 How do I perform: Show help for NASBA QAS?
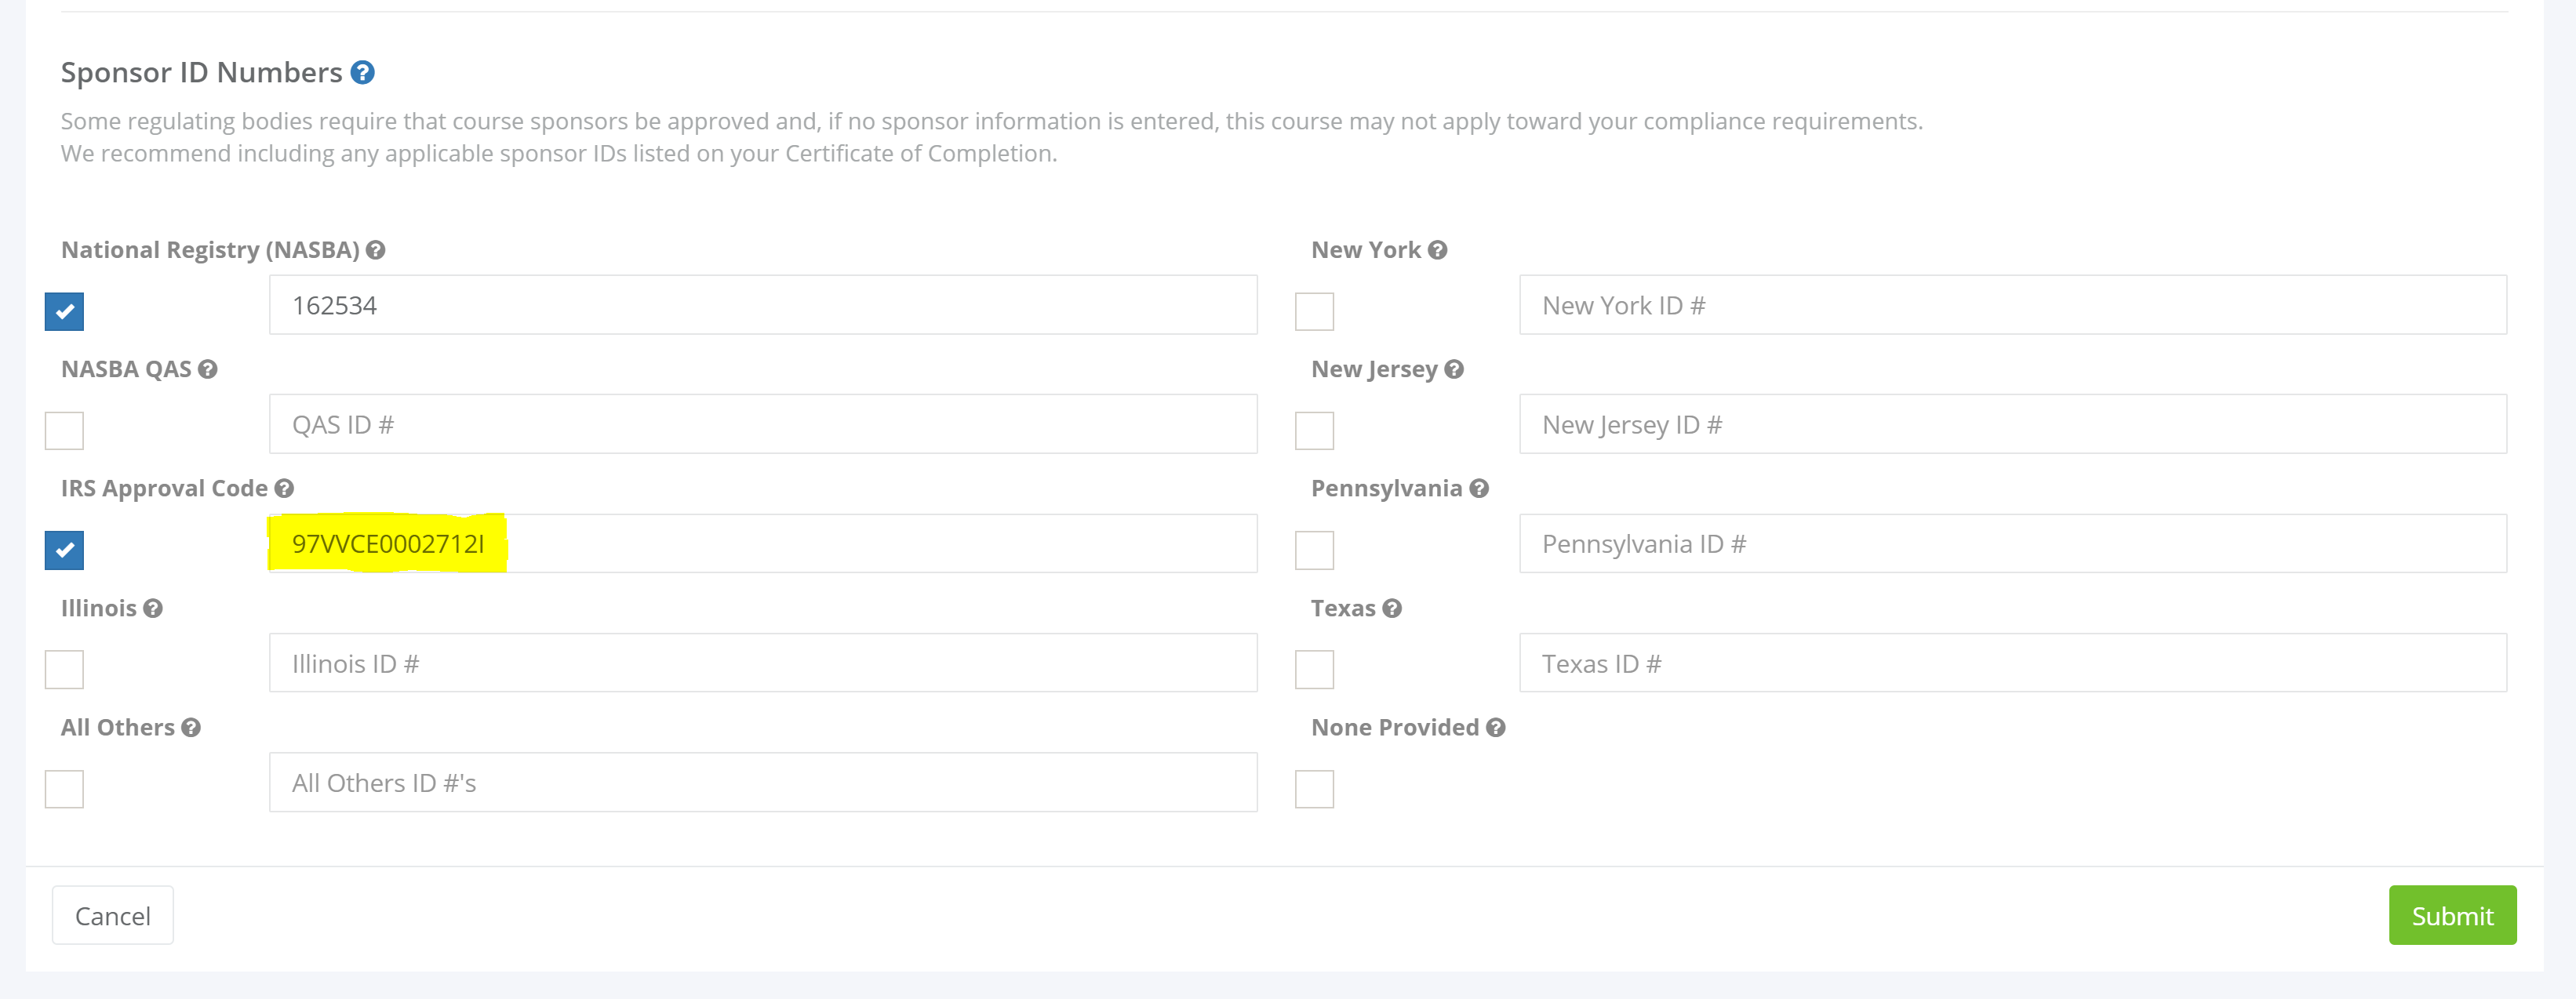(207, 369)
